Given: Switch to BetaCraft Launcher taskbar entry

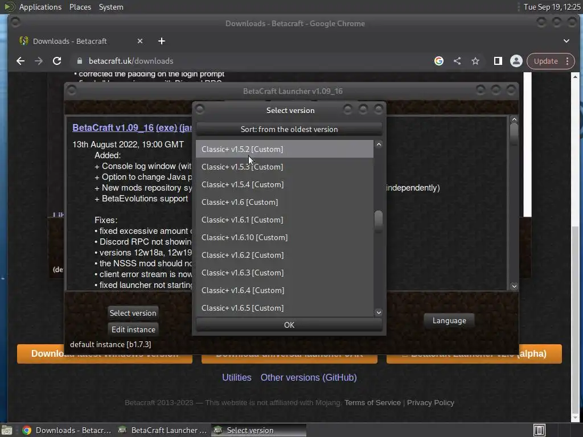Looking at the screenshot, I should 162,430.
